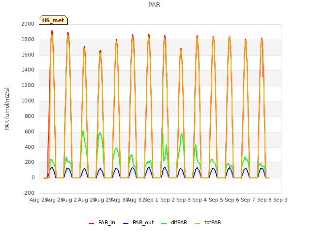Click the 1400 y-axis tick label
This screenshot has width=310, height=232.
(x=28, y=70)
